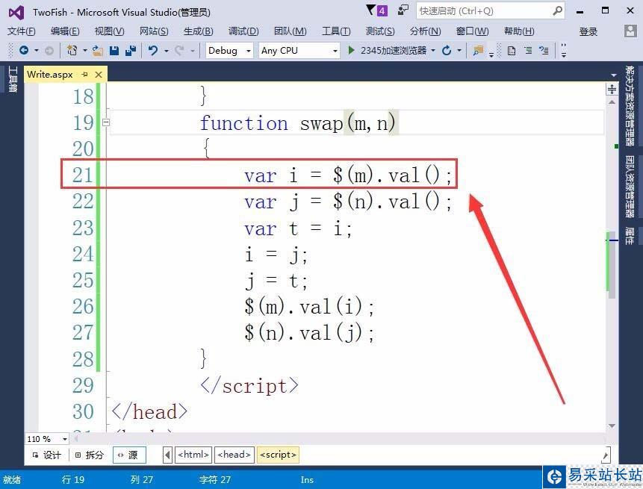The width and height of the screenshot is (643, 489).
Task: Click the Navigate Backward arrow icon
Action: pyautogui.click(x=24, y=50)
